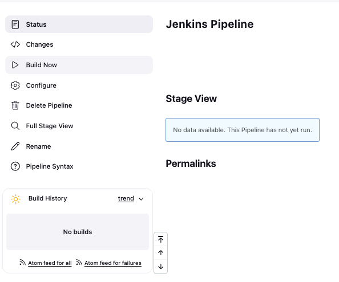Click the Status document icon
Image resolution: width=339 pixels, height=282 pixels.
[x=15, y=24]
